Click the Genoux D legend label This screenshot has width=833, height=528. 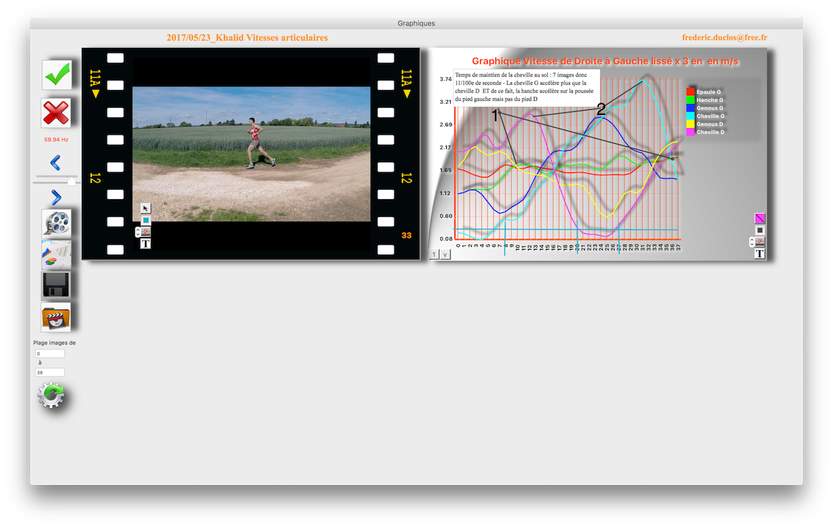[x=710, y=124]
